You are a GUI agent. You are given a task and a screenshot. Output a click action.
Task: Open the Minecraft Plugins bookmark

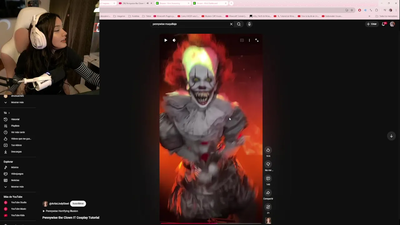pos(164,16)
